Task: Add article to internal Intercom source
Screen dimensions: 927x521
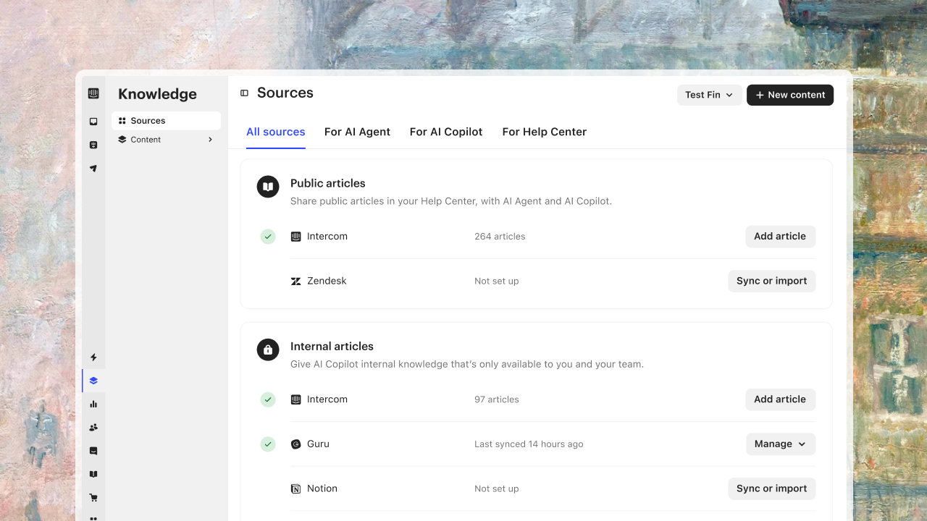Action: coord(781,399)
